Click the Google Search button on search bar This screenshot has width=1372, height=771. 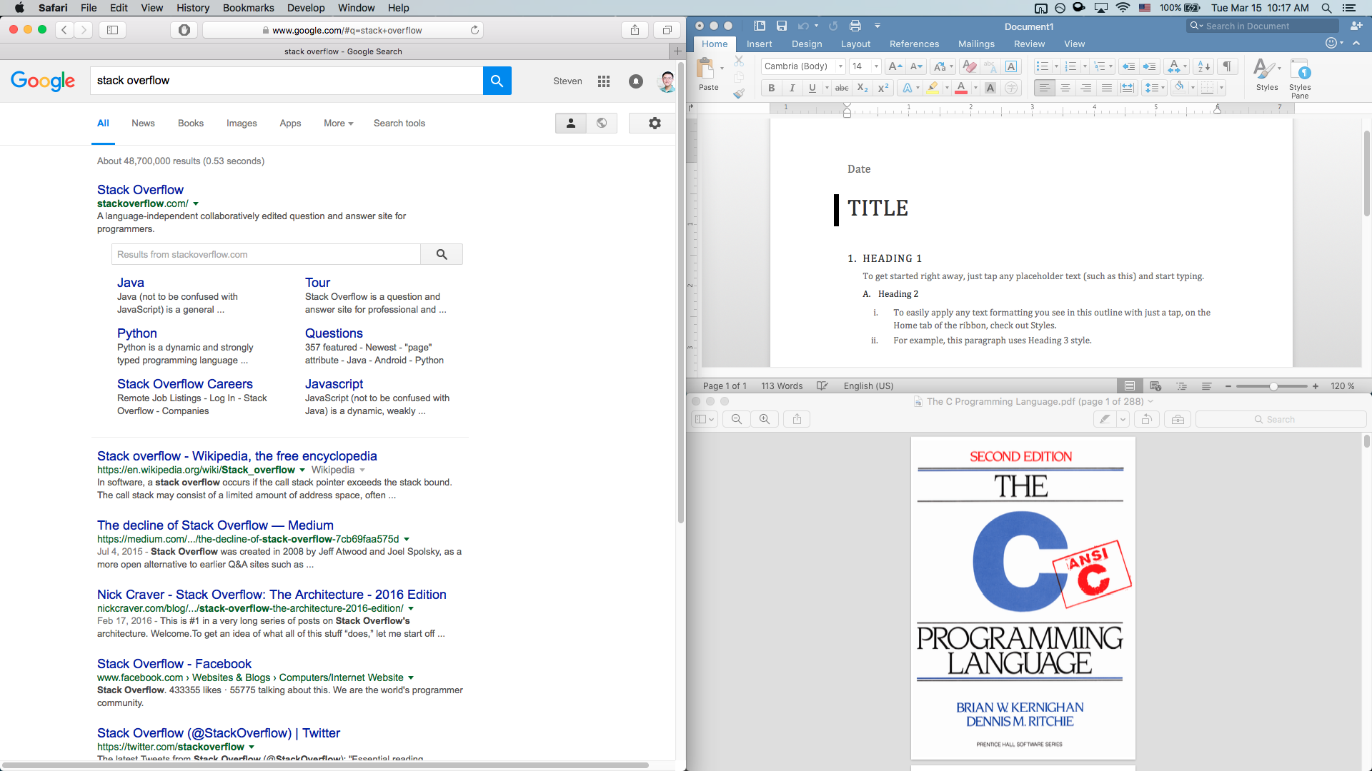pos(497,80)
